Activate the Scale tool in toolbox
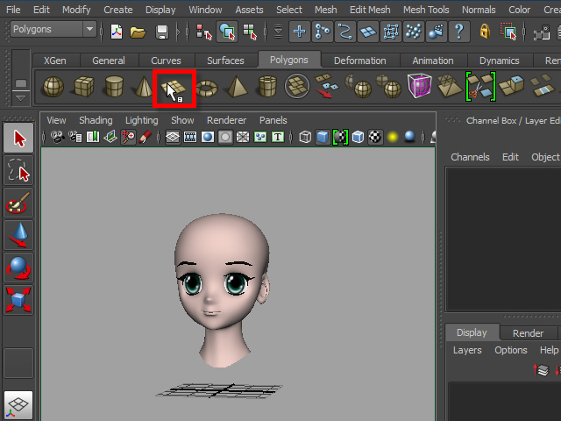 tap(18, 300)
